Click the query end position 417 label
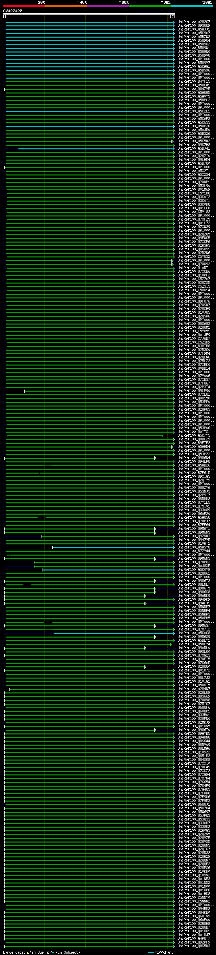 coord(170,17)
